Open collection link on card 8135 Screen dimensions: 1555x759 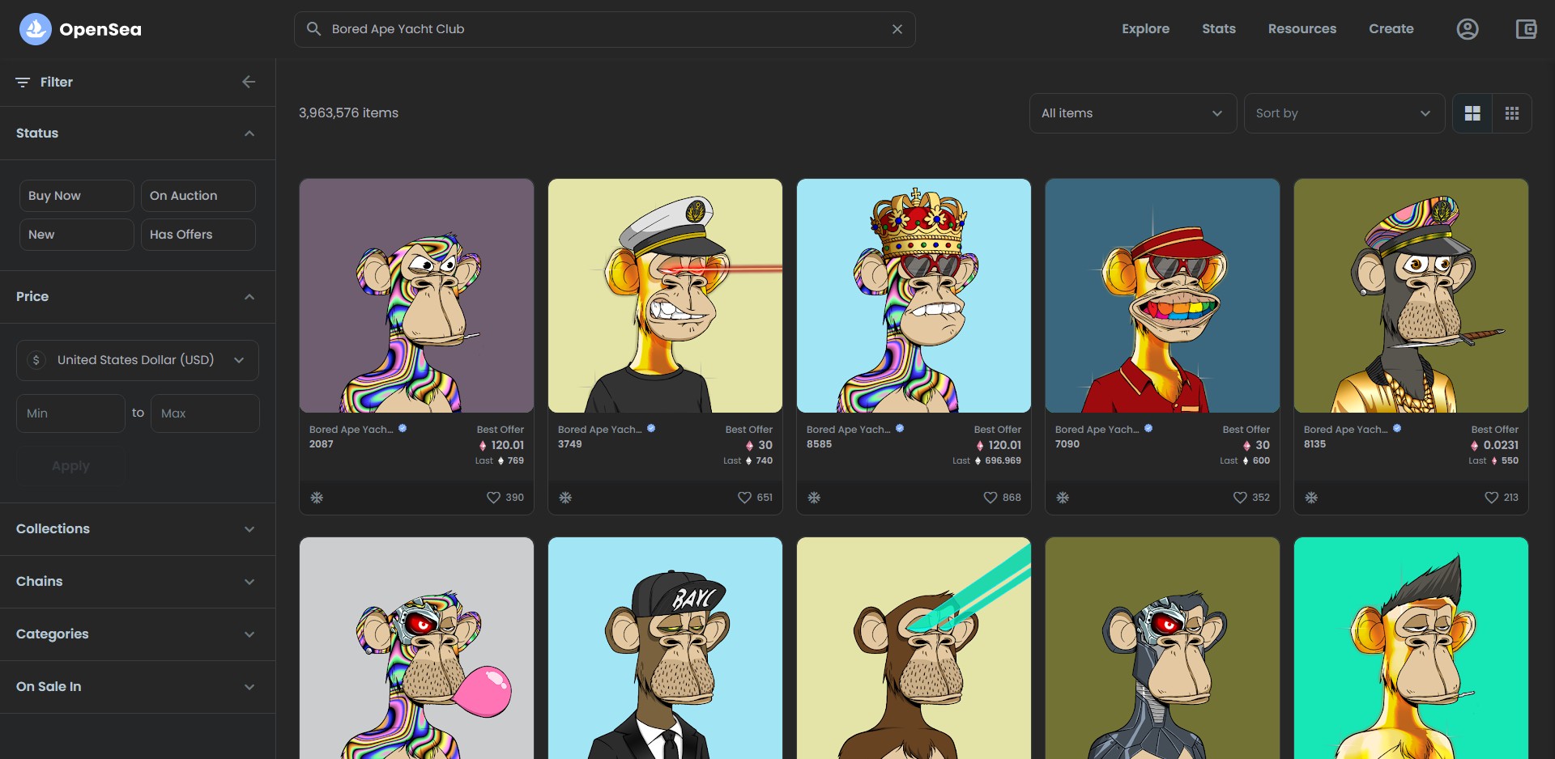coord(1345,430)
